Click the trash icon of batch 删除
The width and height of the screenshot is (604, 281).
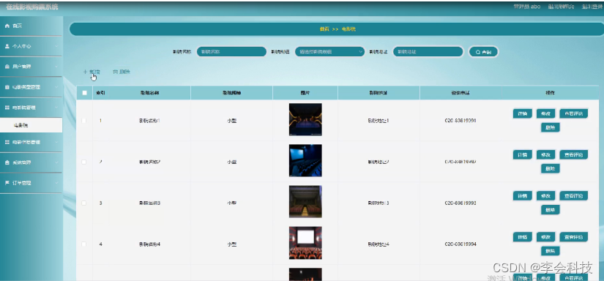tap(115, 72)
